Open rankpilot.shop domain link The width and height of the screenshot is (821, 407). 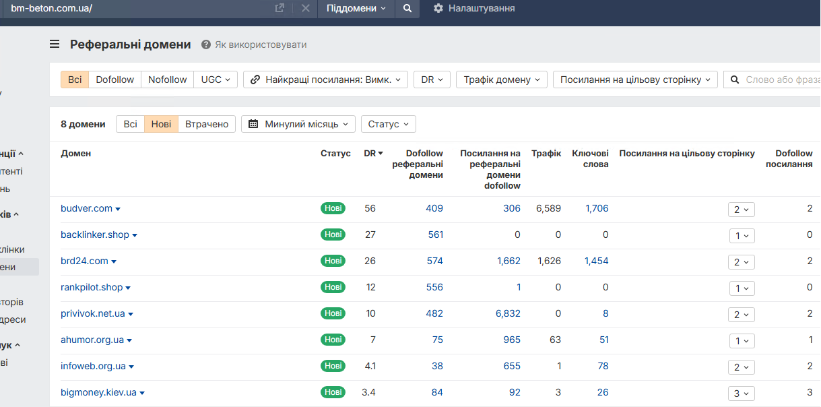92,287
